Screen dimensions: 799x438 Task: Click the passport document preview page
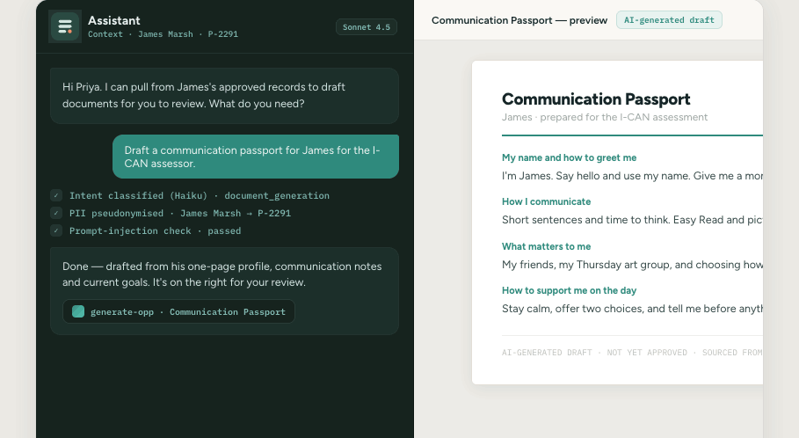[x=618, y=223]
